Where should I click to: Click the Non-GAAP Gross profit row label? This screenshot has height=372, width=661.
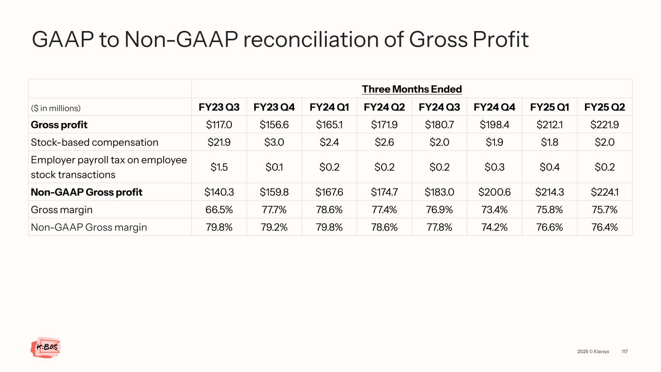point(87,192)
